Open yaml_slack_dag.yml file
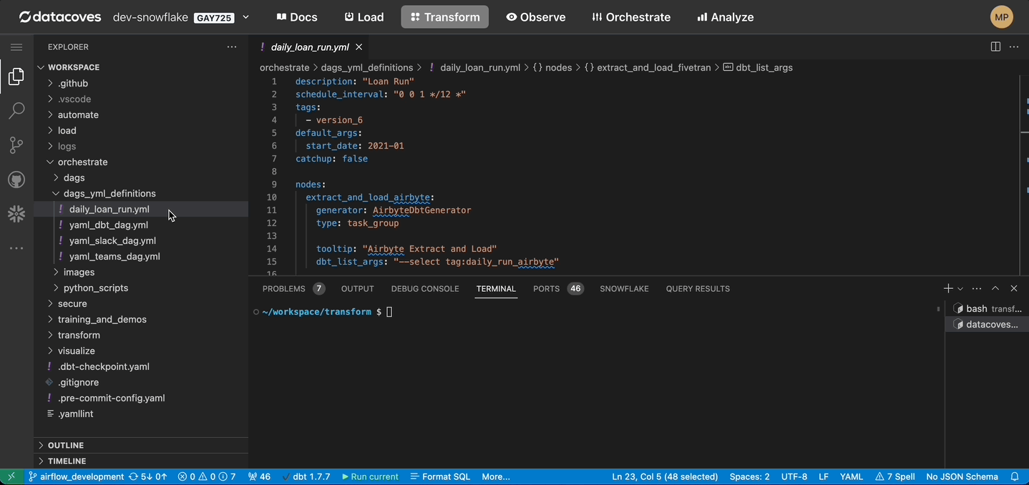 (x=141, y=240)
